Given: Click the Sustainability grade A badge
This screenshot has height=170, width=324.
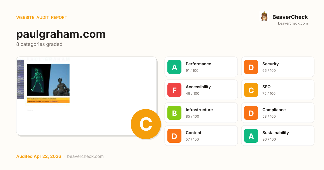Looking at the screenshot, I should (251, 136).
